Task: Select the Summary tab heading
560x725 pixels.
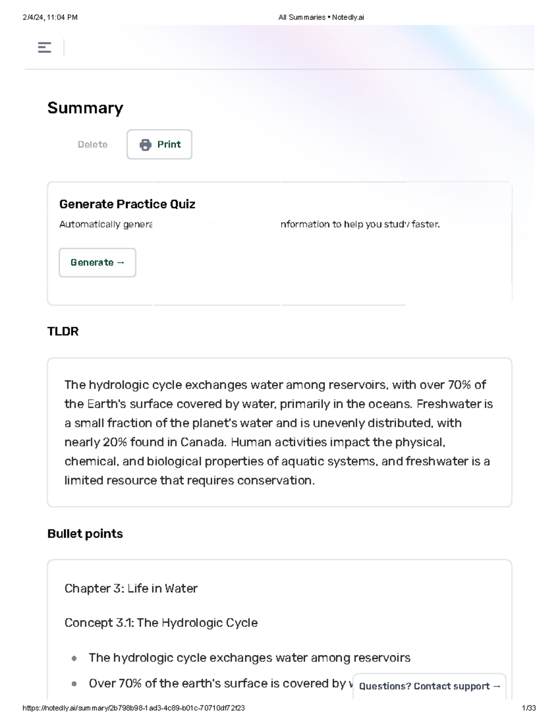Action: pos(84,108)
